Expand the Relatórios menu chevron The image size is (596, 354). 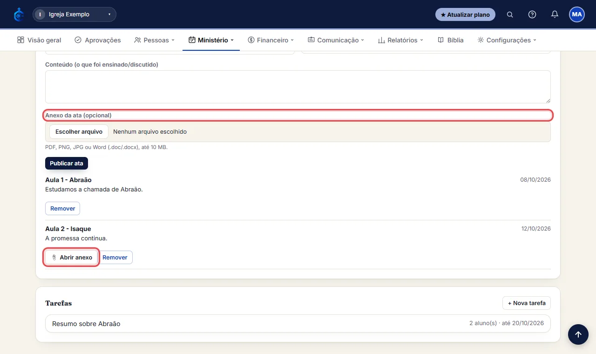tap(421, 40)
